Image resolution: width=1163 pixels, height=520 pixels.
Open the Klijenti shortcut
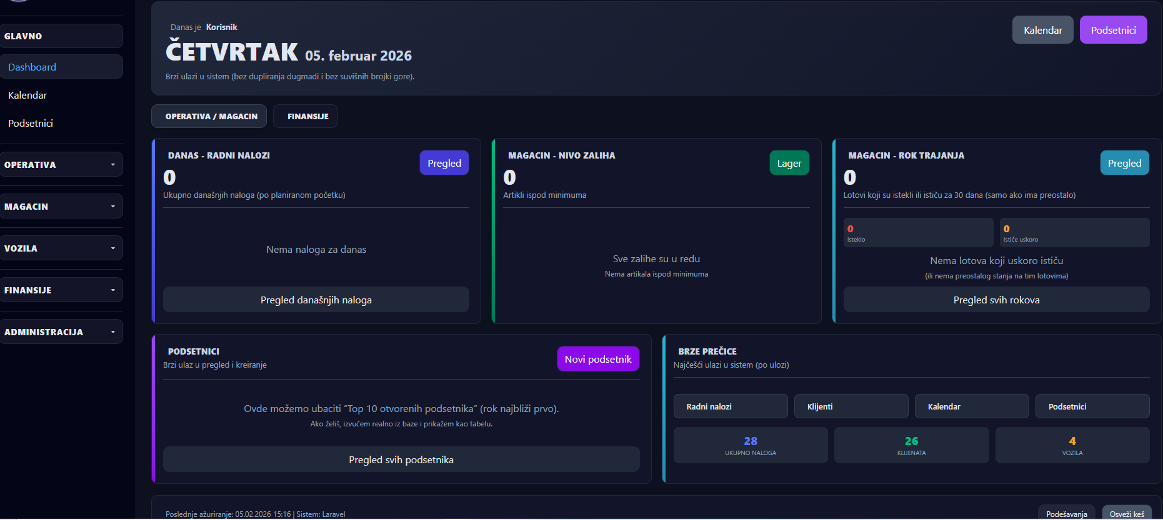pos(851,406)
